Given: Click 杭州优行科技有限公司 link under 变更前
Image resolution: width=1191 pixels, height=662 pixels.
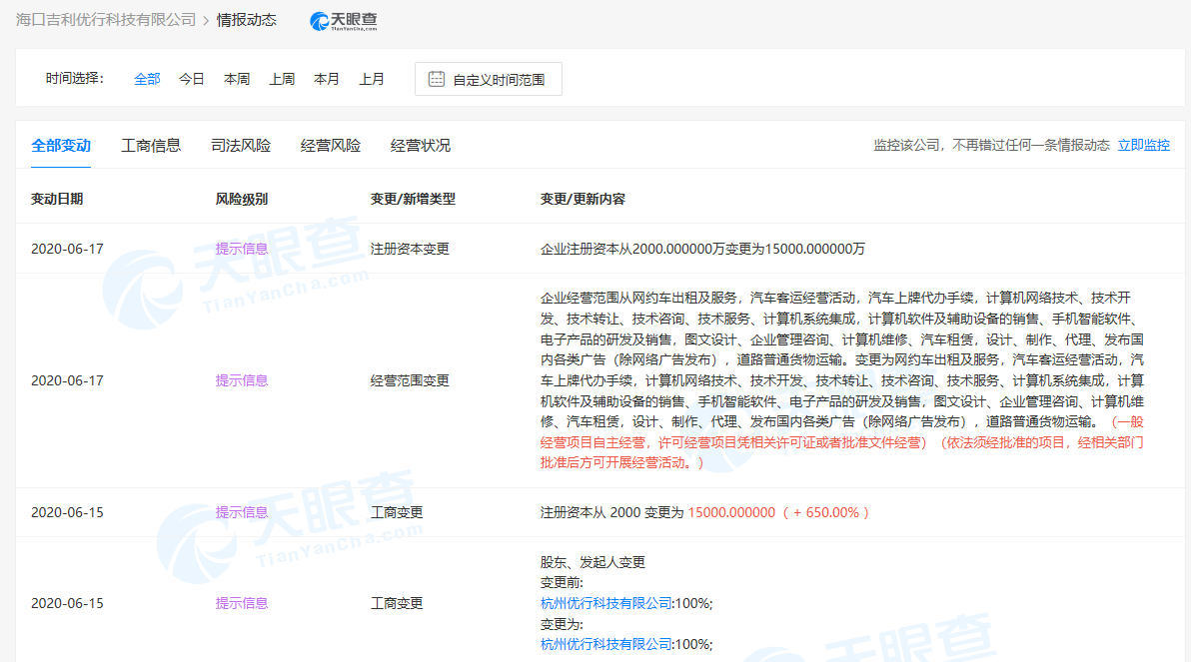Looking at the screenshot, I should pyautogui.click(x=606, y=603).
